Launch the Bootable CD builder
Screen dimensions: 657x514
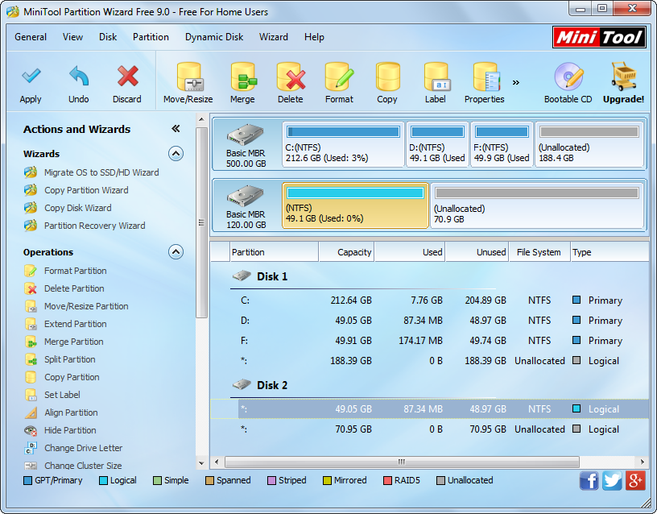568,84
